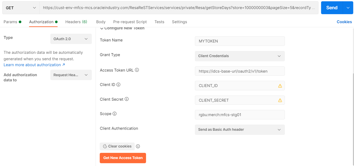
Task: Open the authorization Type dropdown
Action: point(71,39)
